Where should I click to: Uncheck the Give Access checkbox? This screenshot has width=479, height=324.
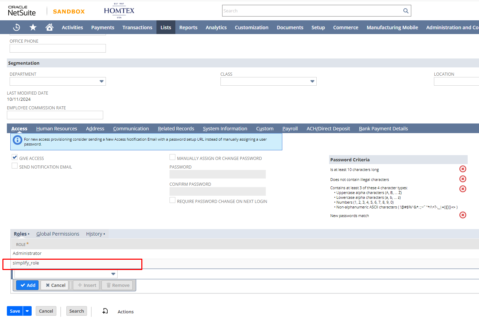[x=14, y=157]
